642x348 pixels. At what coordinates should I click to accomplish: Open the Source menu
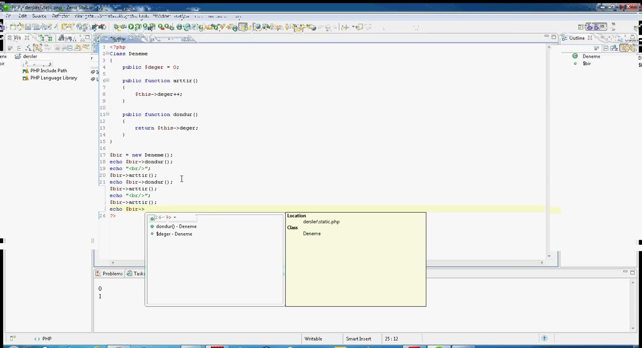pyautogui.click(x=39, y=16)
